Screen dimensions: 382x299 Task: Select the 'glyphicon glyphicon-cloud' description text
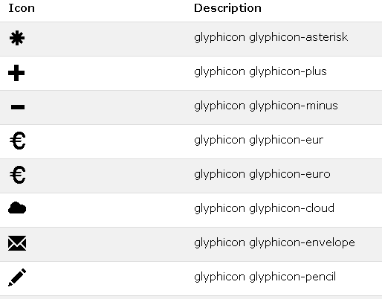point(264,209)
